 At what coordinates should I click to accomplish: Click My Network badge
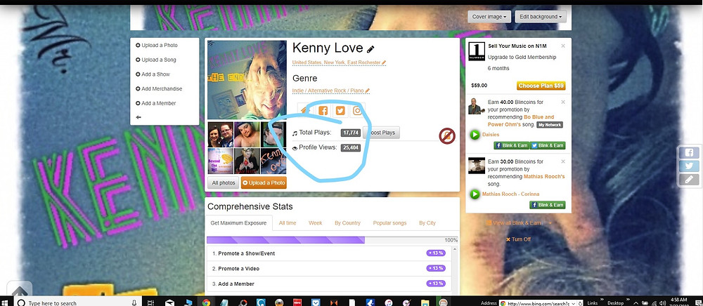pos(550,125)
